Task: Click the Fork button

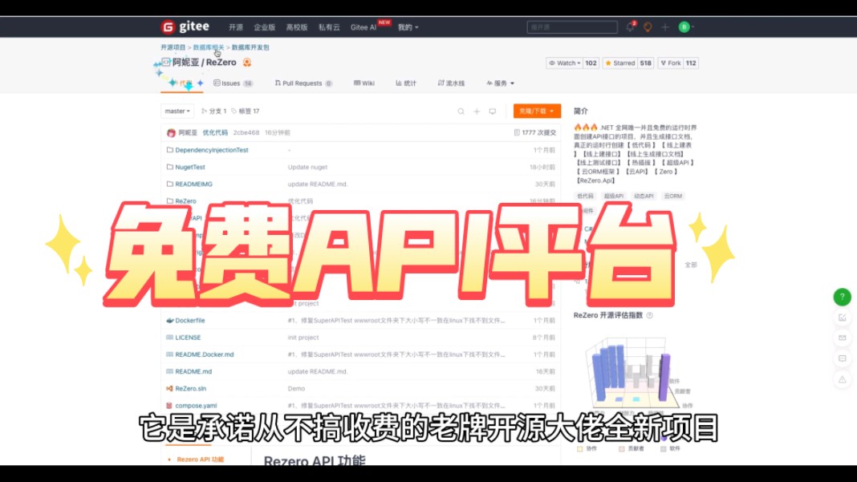Action: [670, 63]
